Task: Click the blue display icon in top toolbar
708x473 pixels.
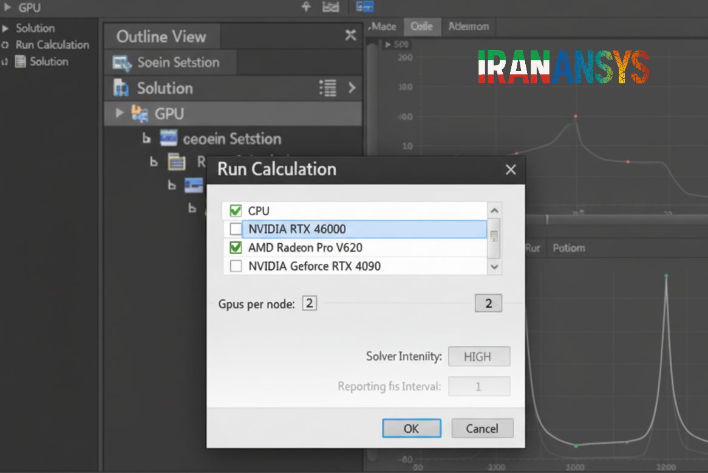Action: pyautogui.click(x=364, y=6)
